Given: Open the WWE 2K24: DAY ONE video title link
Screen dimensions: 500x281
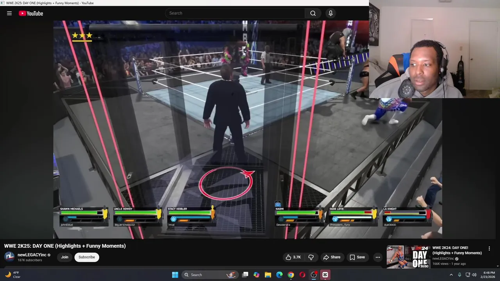Looking at the screenshot, I should [x=457, y=250].
